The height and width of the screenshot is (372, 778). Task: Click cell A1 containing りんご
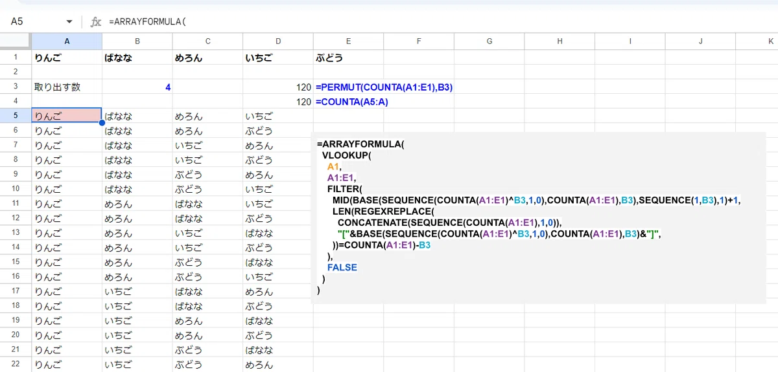(x=67, y=58)
